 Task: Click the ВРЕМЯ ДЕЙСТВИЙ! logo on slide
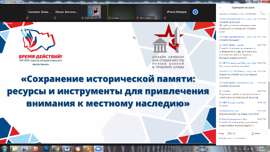point(40,47)
